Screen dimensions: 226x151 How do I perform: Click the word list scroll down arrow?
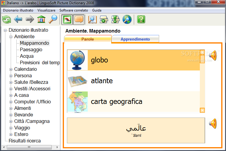203,110
